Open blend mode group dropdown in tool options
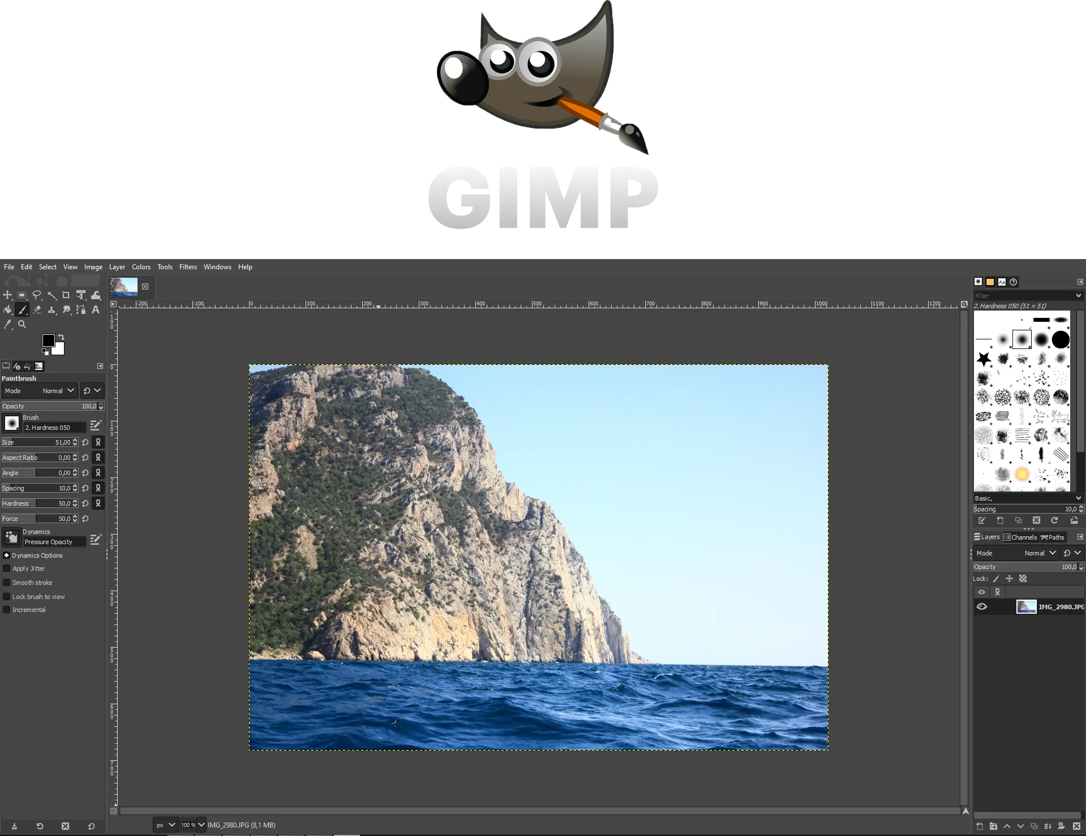The height and width of the screenshot is (836, 1086). point(92,391)
